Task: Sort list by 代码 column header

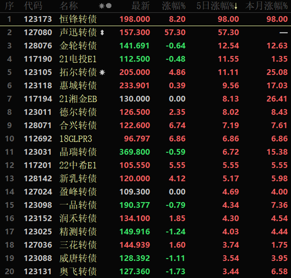Action: click(33, 6)
